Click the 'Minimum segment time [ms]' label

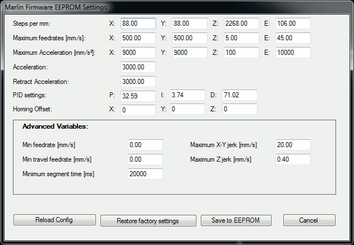[58, 174]
